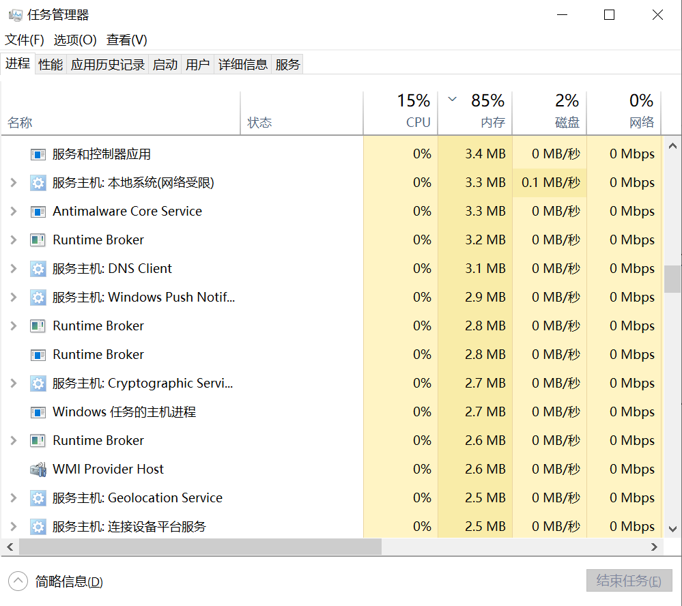Select the 3.1 MB memory value of DNS Client
Viewport: 682px width, 606px height.
tap(485, 269)
